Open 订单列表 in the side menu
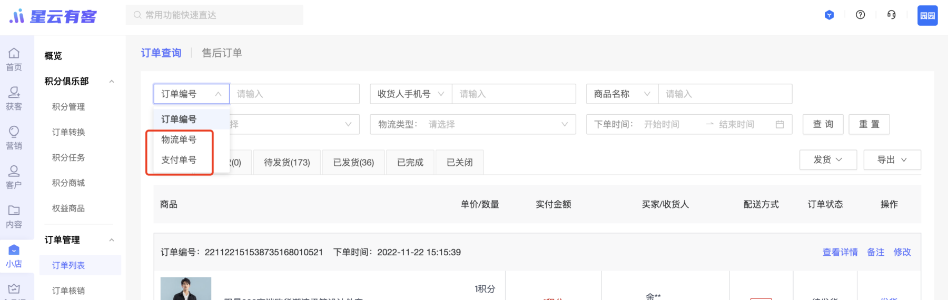 point(80,265)
